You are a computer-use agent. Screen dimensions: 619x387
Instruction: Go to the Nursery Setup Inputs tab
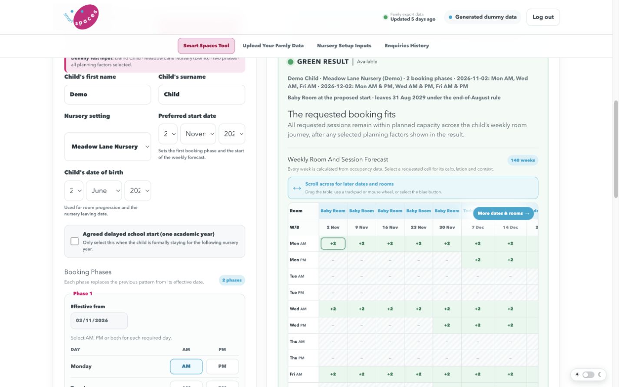(344, 46)
